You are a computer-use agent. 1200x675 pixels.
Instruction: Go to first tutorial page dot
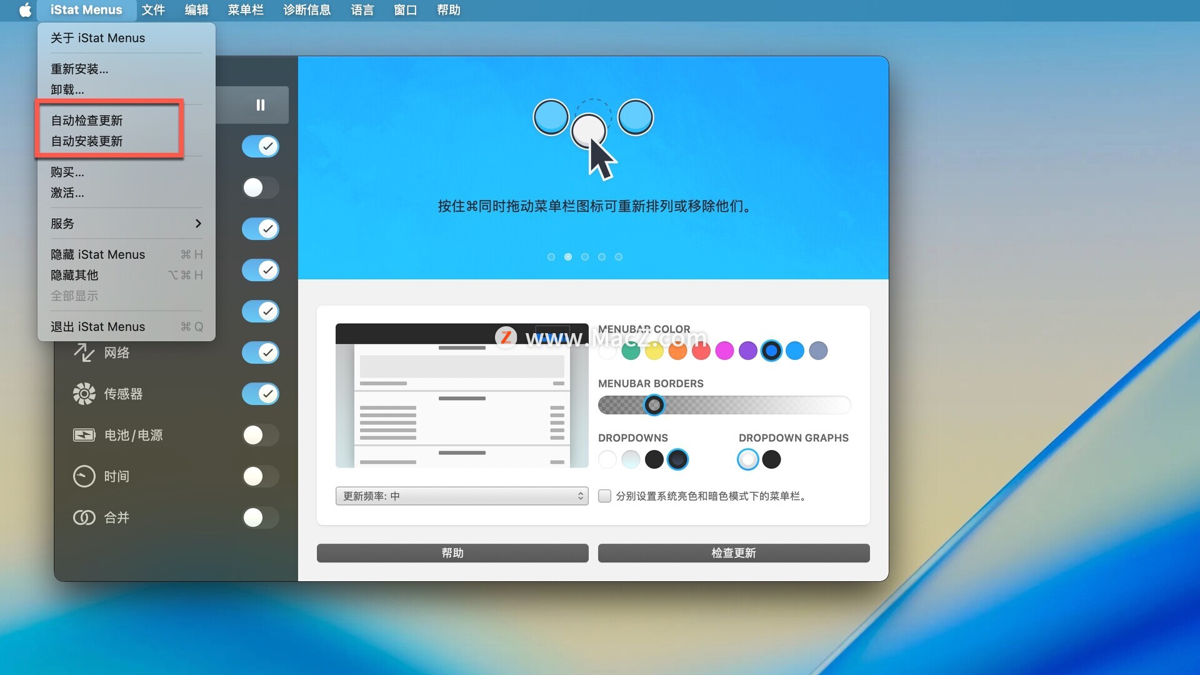551,257
